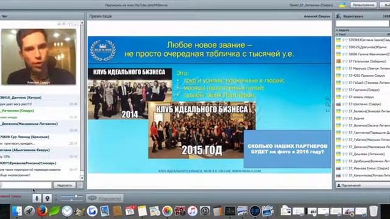This screenshot has height=219, width=390.
Task: Select user 57-коваль-севрук
Action: click(363, 97)
